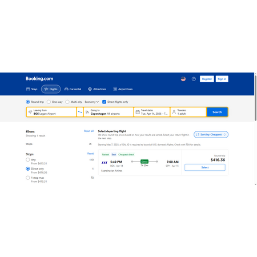The height and width of the screenshot is (257, 257).
Task: Switch to the Flights tab
Action: [51, 89]
